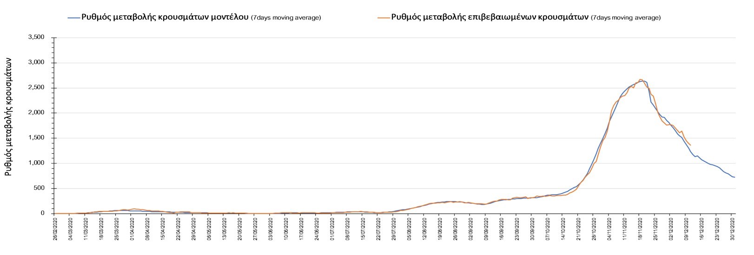Select legend label 'Ρυθμός μεταβολής κρουσμάτων μοντέλου'
Image resolution: width=754 pixels, height=255 pixels.
coord(165,18)
